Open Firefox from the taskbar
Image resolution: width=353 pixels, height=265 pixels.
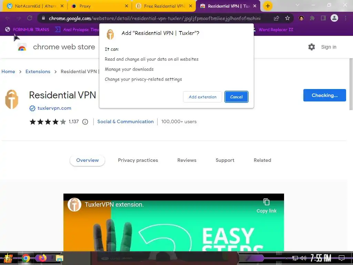click(42, 258)
